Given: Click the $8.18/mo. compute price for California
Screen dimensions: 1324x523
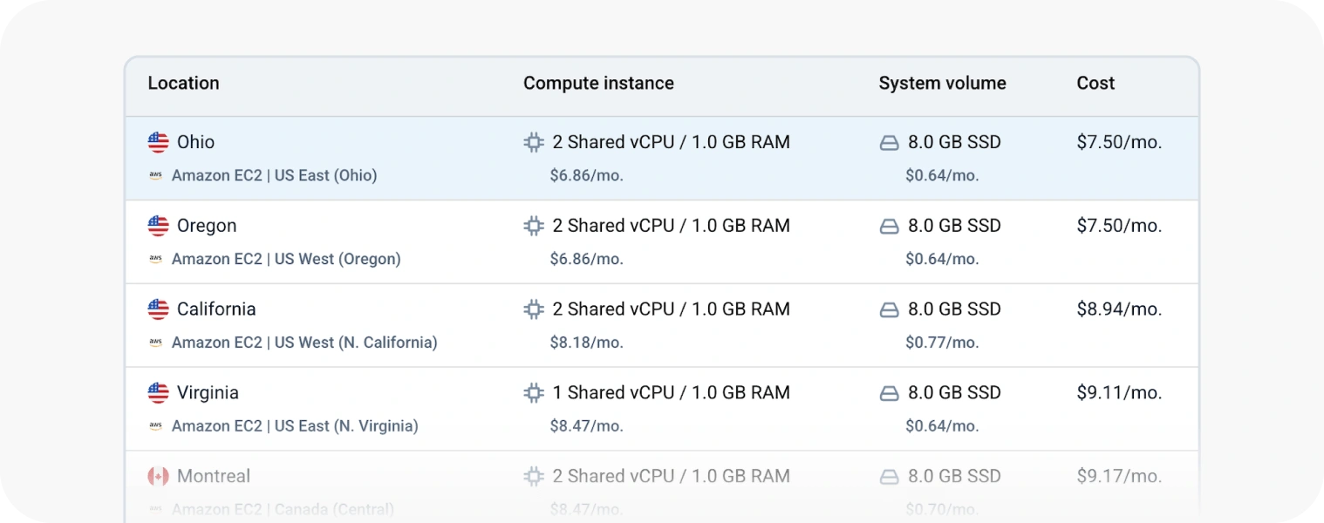Looking at the screenshot, I should pyautogui.click(x=587, y=343).
